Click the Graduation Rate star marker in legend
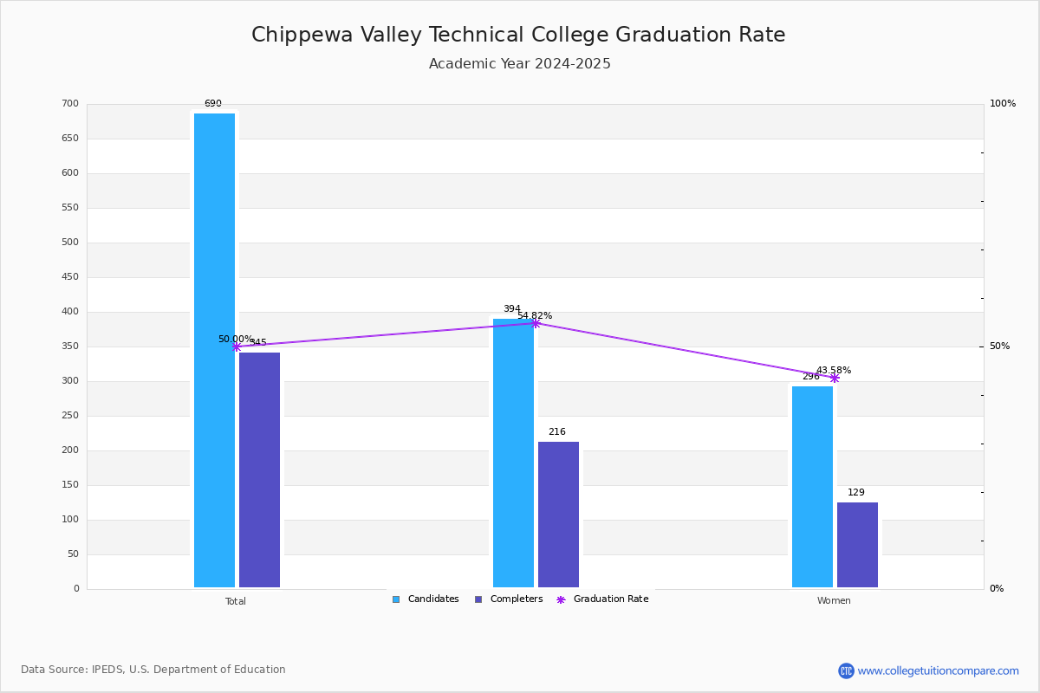1040x693 pixels. point(561,599)
